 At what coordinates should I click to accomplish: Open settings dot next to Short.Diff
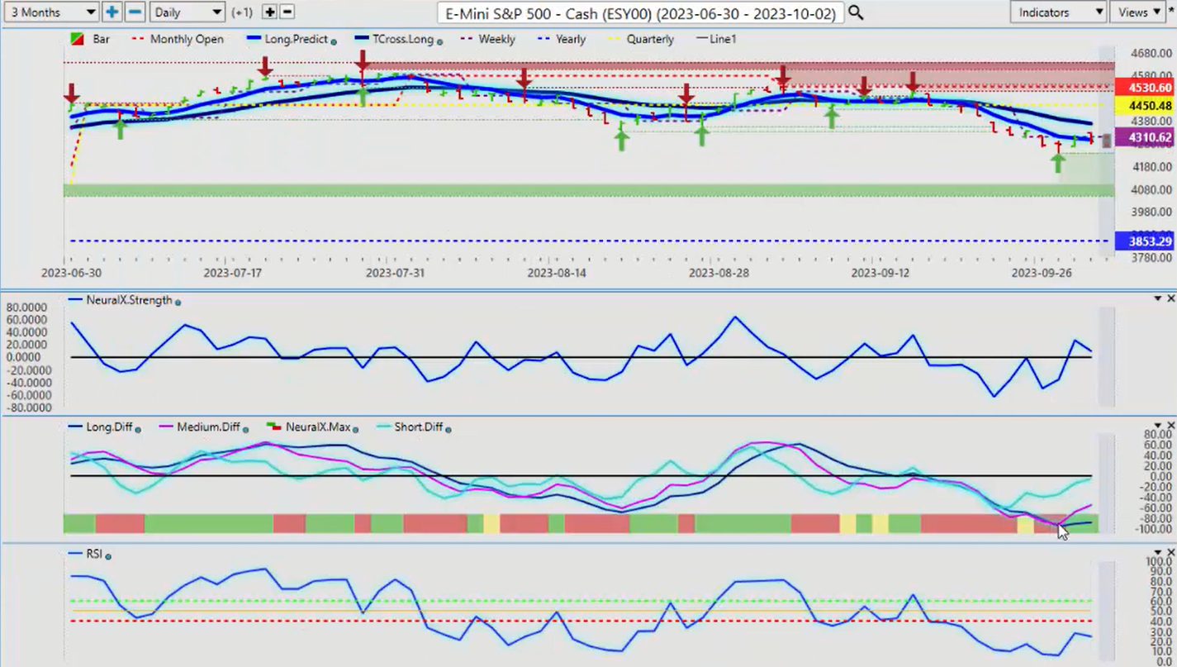click(x=448, y=429)
